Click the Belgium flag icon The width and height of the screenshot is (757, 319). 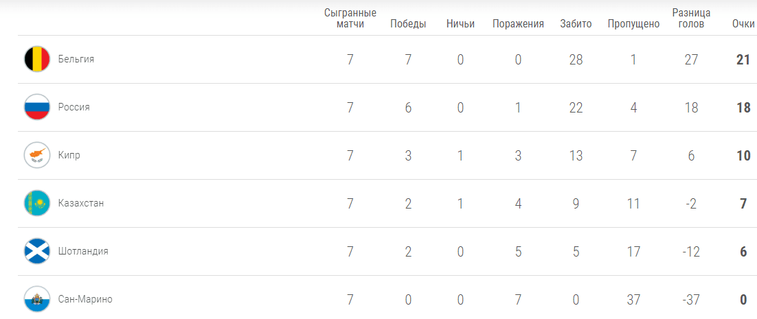pyautogui.click(x=37, y=59)
